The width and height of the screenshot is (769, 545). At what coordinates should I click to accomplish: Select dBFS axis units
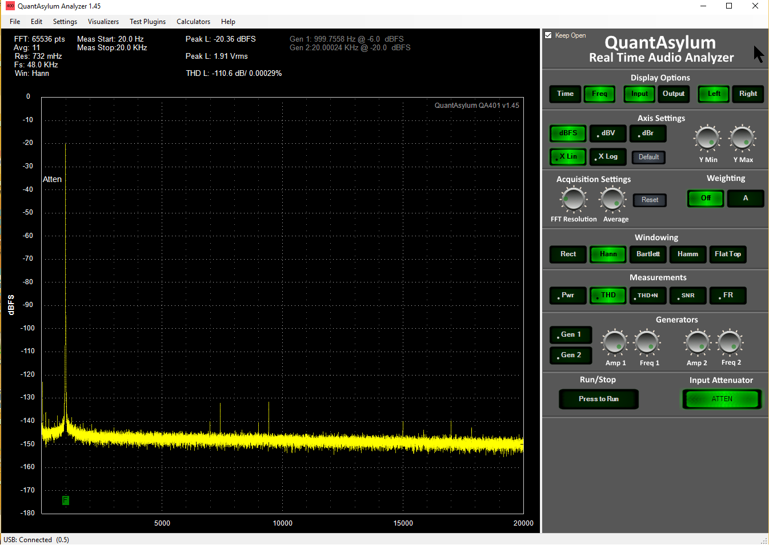(x=568, y=134)
